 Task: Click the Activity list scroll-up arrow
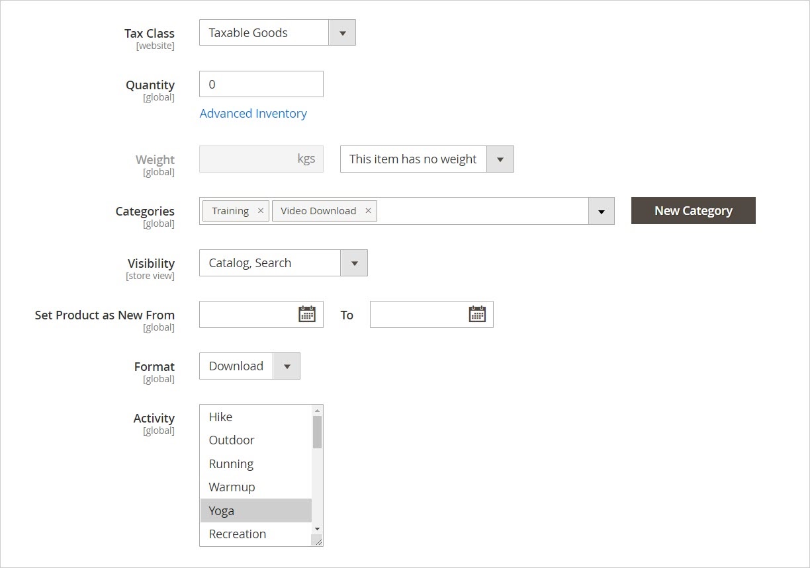(317, 409)
